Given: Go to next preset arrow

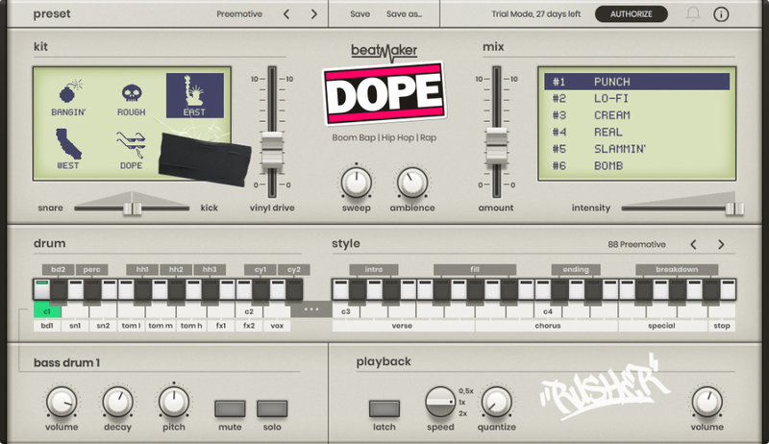Looking at the screenshot, I should click(314, 14).
